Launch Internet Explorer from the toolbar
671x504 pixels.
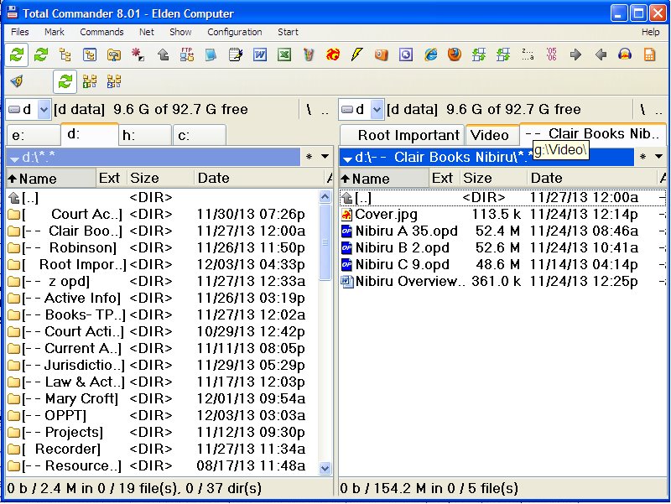430,55
